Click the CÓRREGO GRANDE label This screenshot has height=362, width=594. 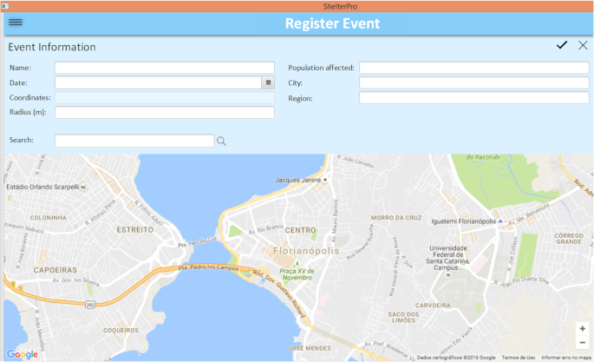[x=569, y=239]
